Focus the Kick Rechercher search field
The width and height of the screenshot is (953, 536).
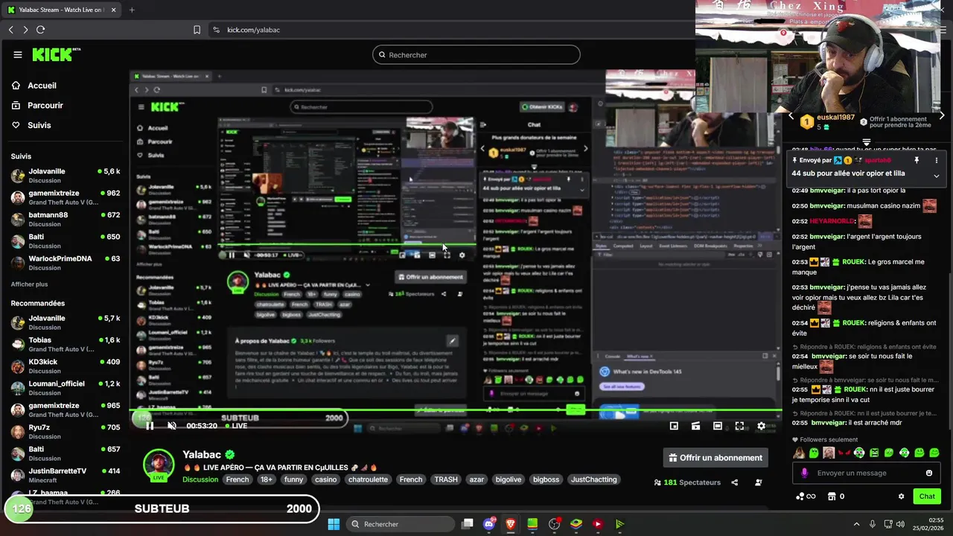476,54
